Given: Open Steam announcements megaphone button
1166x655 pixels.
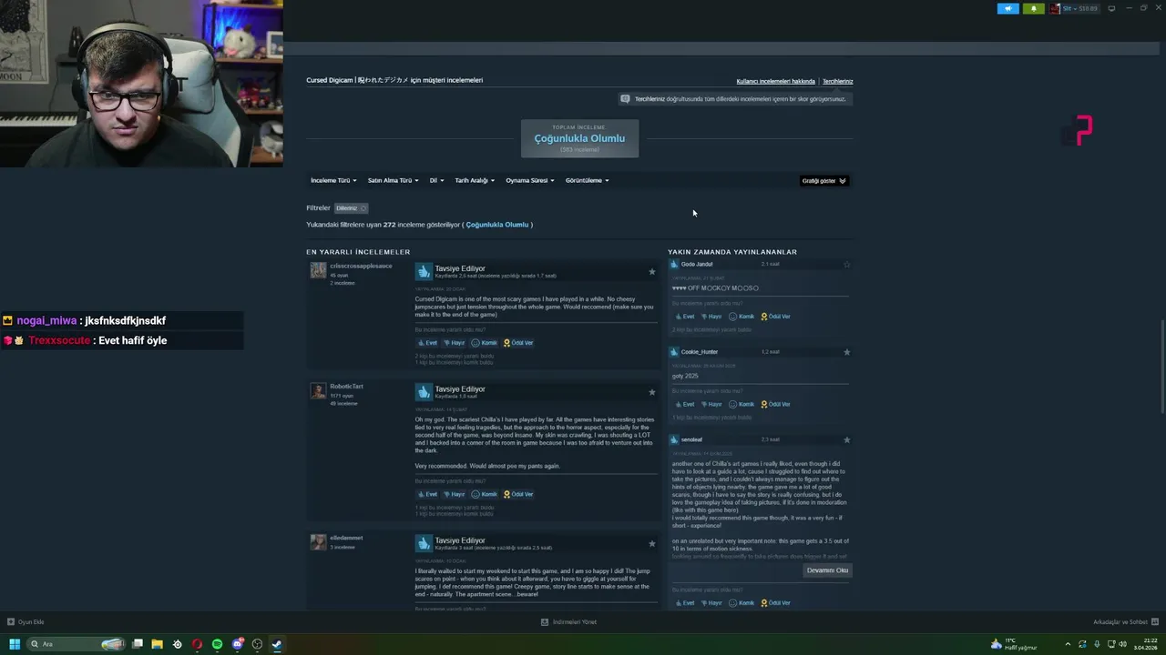Looking at the screenshot, I should click(1008, 8).
